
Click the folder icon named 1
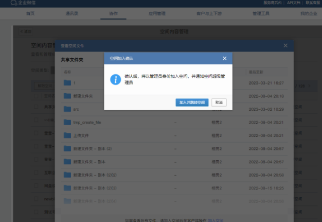[x=67, y=82]
